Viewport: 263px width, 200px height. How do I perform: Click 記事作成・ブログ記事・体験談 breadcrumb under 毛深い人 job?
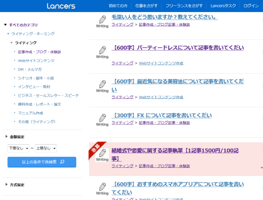[x=164, y=24]
